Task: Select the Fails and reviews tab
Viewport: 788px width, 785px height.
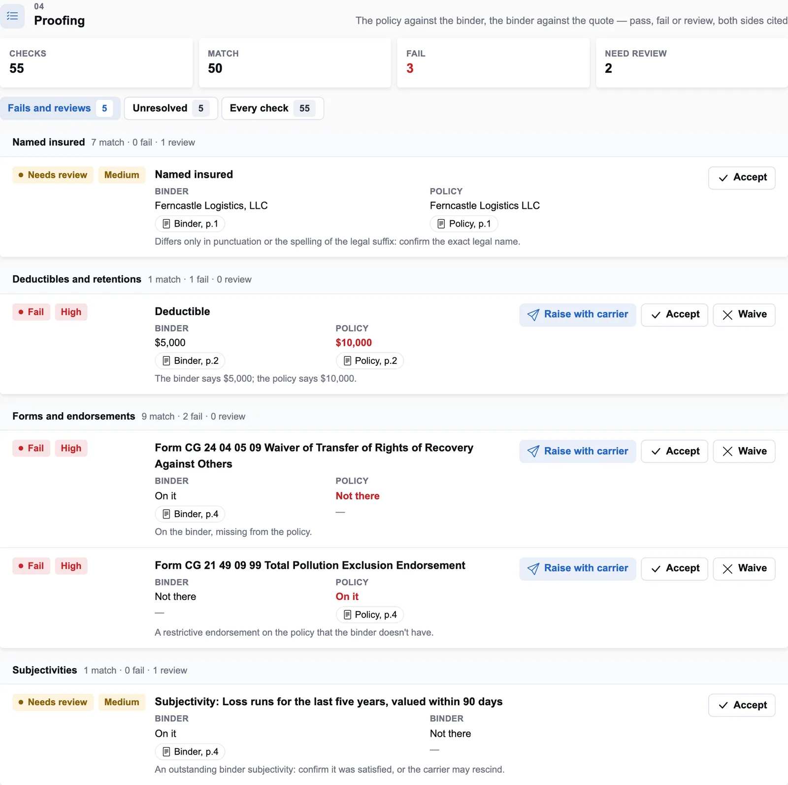Action: coord(60,108)
